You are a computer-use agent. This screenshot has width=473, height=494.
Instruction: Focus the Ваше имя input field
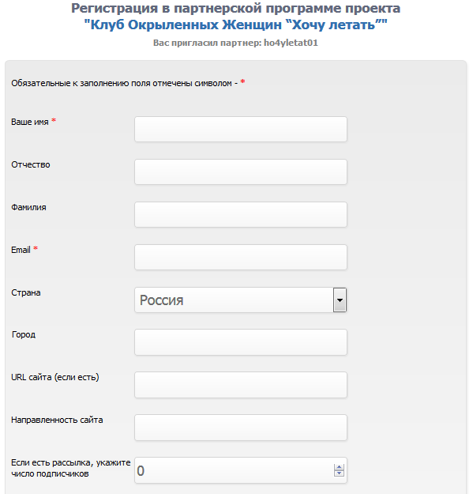pos(241,129)
